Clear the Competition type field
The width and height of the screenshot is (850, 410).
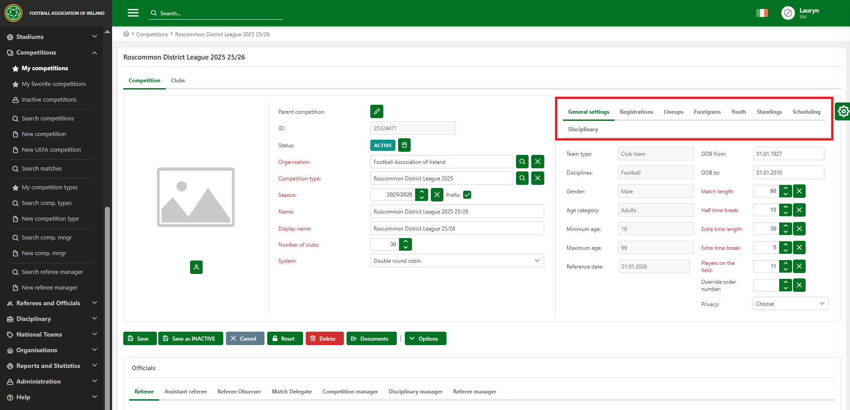tap(538, 178)
